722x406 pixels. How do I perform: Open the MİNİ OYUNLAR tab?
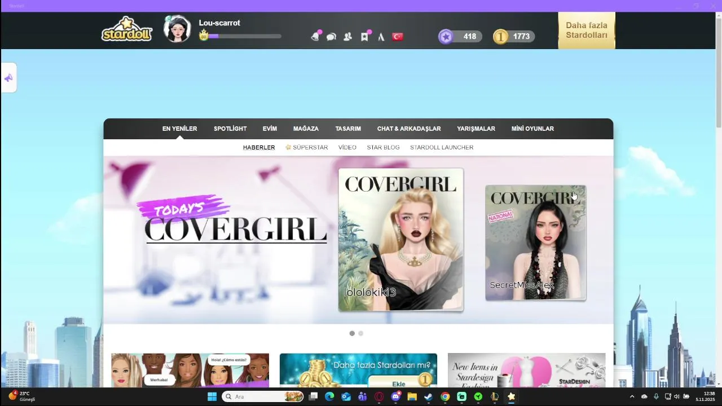[532, 129]
